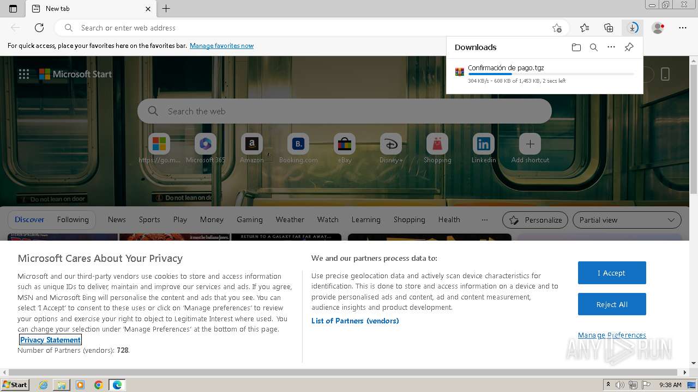The height and width of the screenshot is (392, 698).
Task: Open Manage Preferences link
Action: [612, 335]
